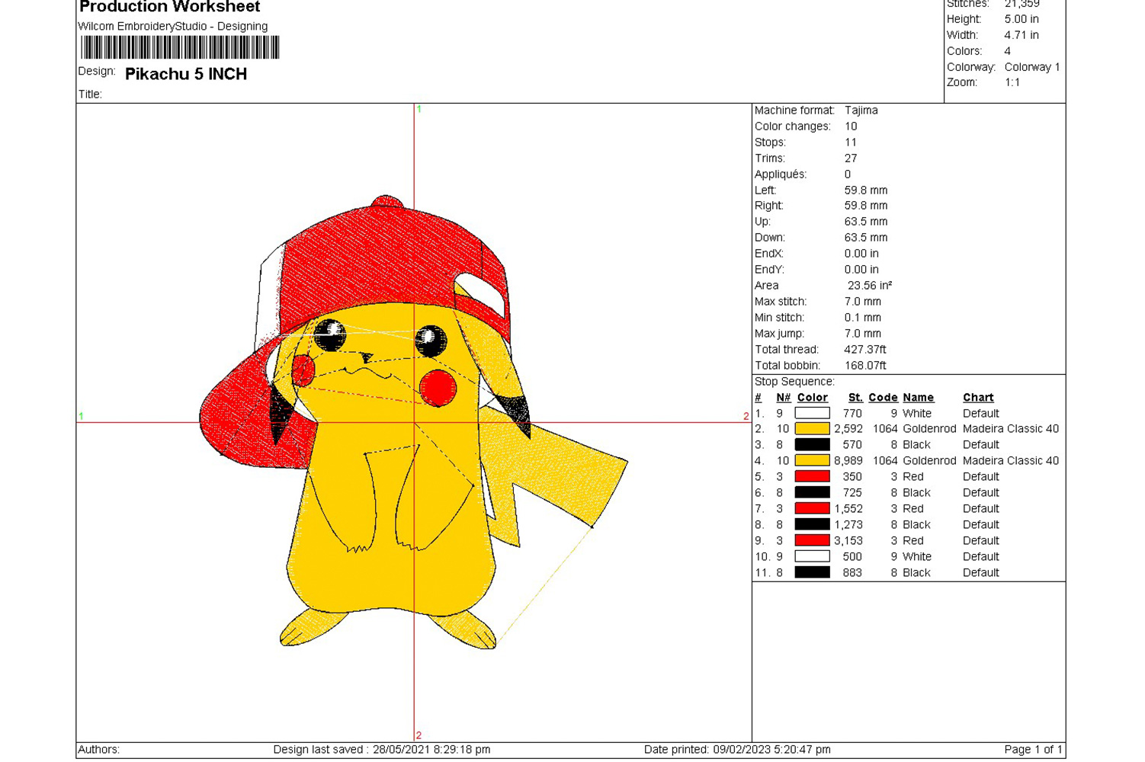Image resolution: width=1145 pixels, height=762 pixels.
Task: Select the black swatch in stop row 3
Action: coord(812,445)
